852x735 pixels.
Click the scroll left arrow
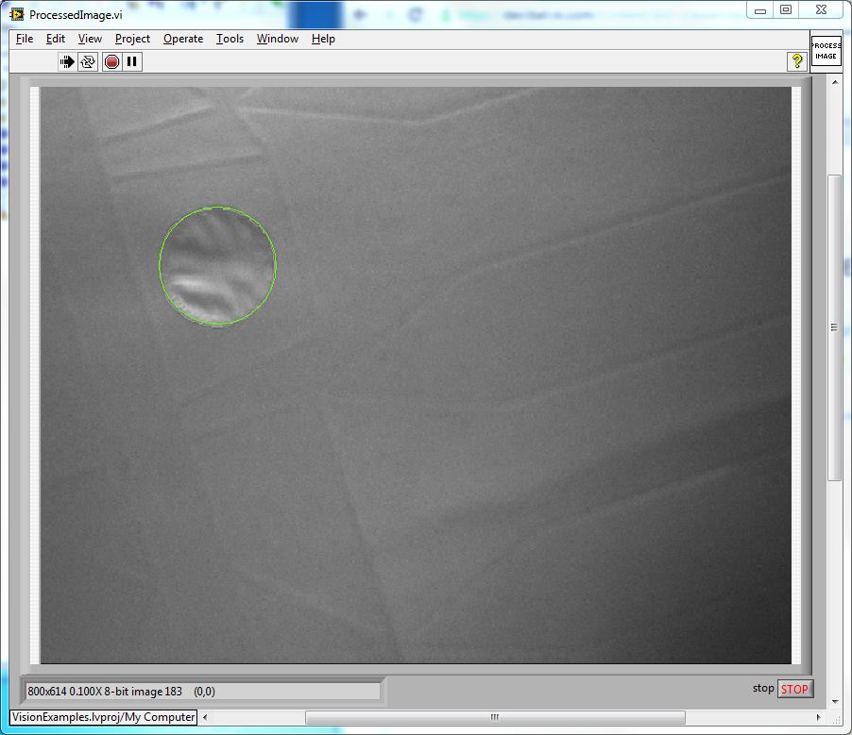click(x=205, y=717)
